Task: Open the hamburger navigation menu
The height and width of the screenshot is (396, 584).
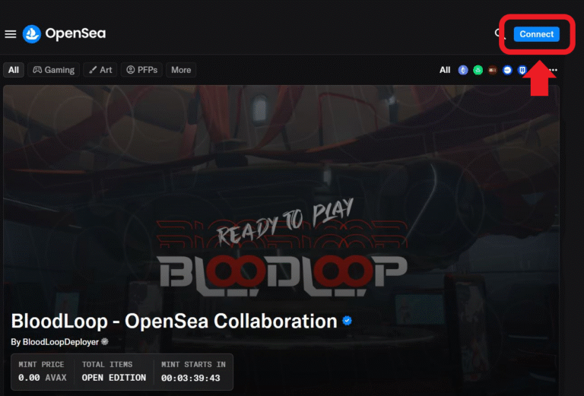Action: coord(11,34)
